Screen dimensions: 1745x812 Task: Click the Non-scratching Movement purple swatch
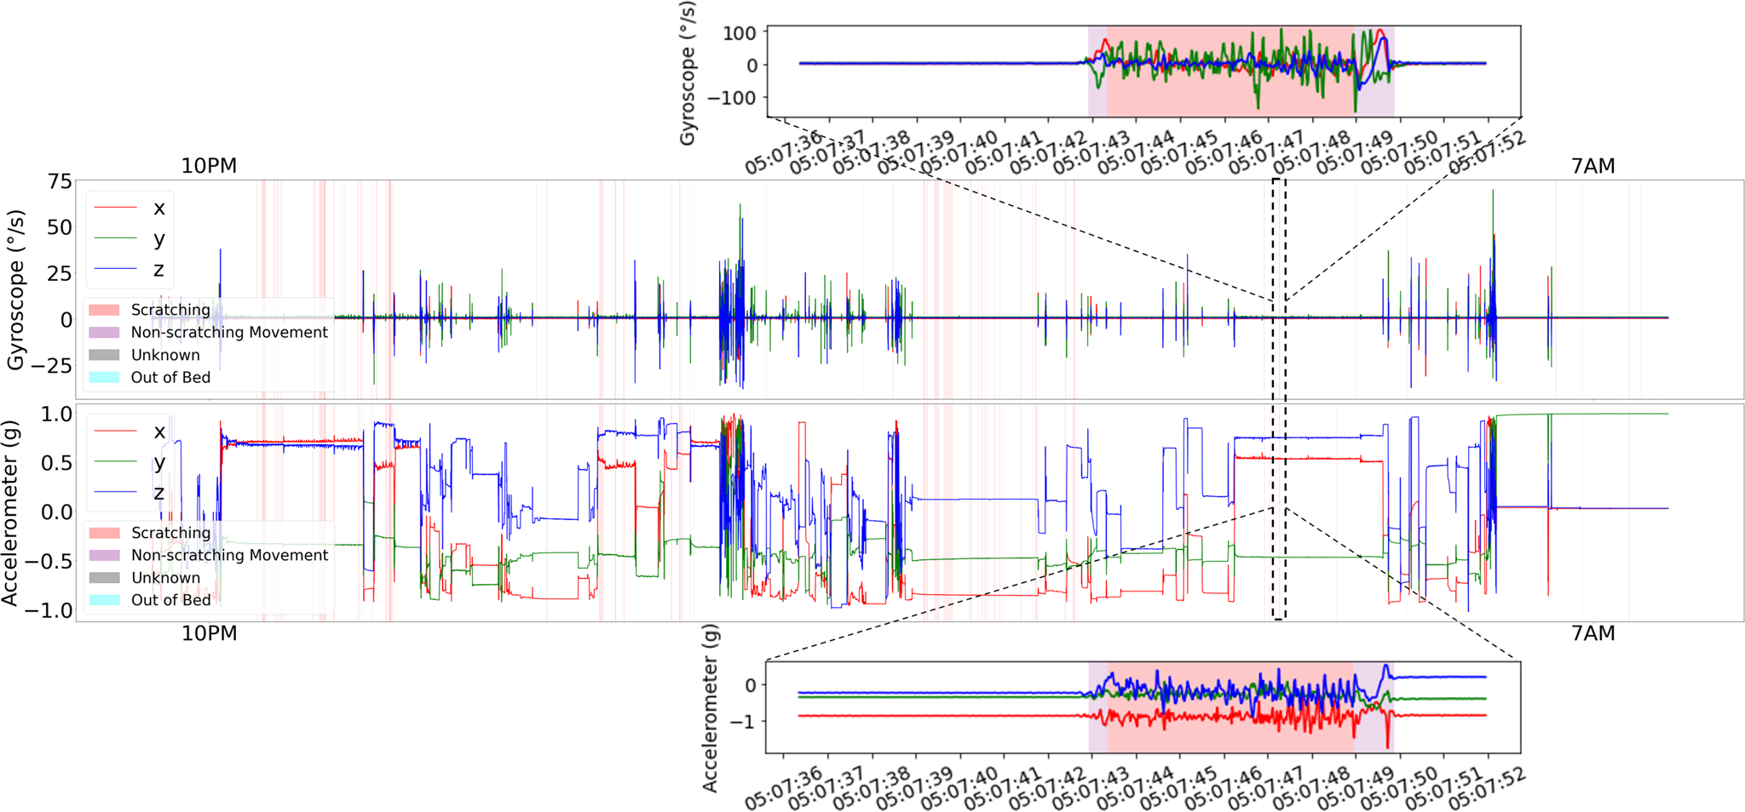107,332
